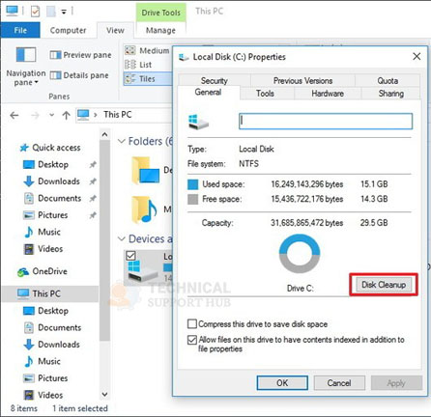Image resolution: width=431 pixels, height=417 pixels.
Task: Select the Hardware tab
Action: click(x=328, y=94)
